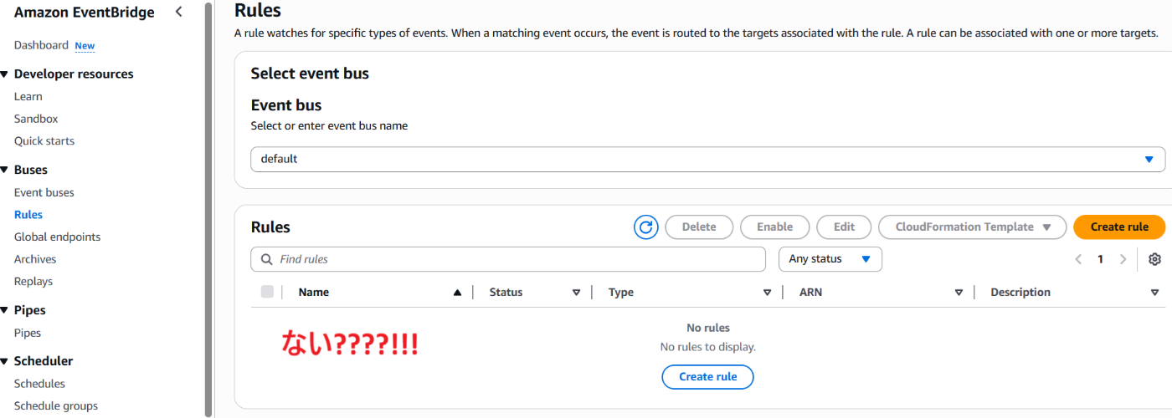Open rules table preferences gear
1172x418 pixels.
[x=1154, y=259]
